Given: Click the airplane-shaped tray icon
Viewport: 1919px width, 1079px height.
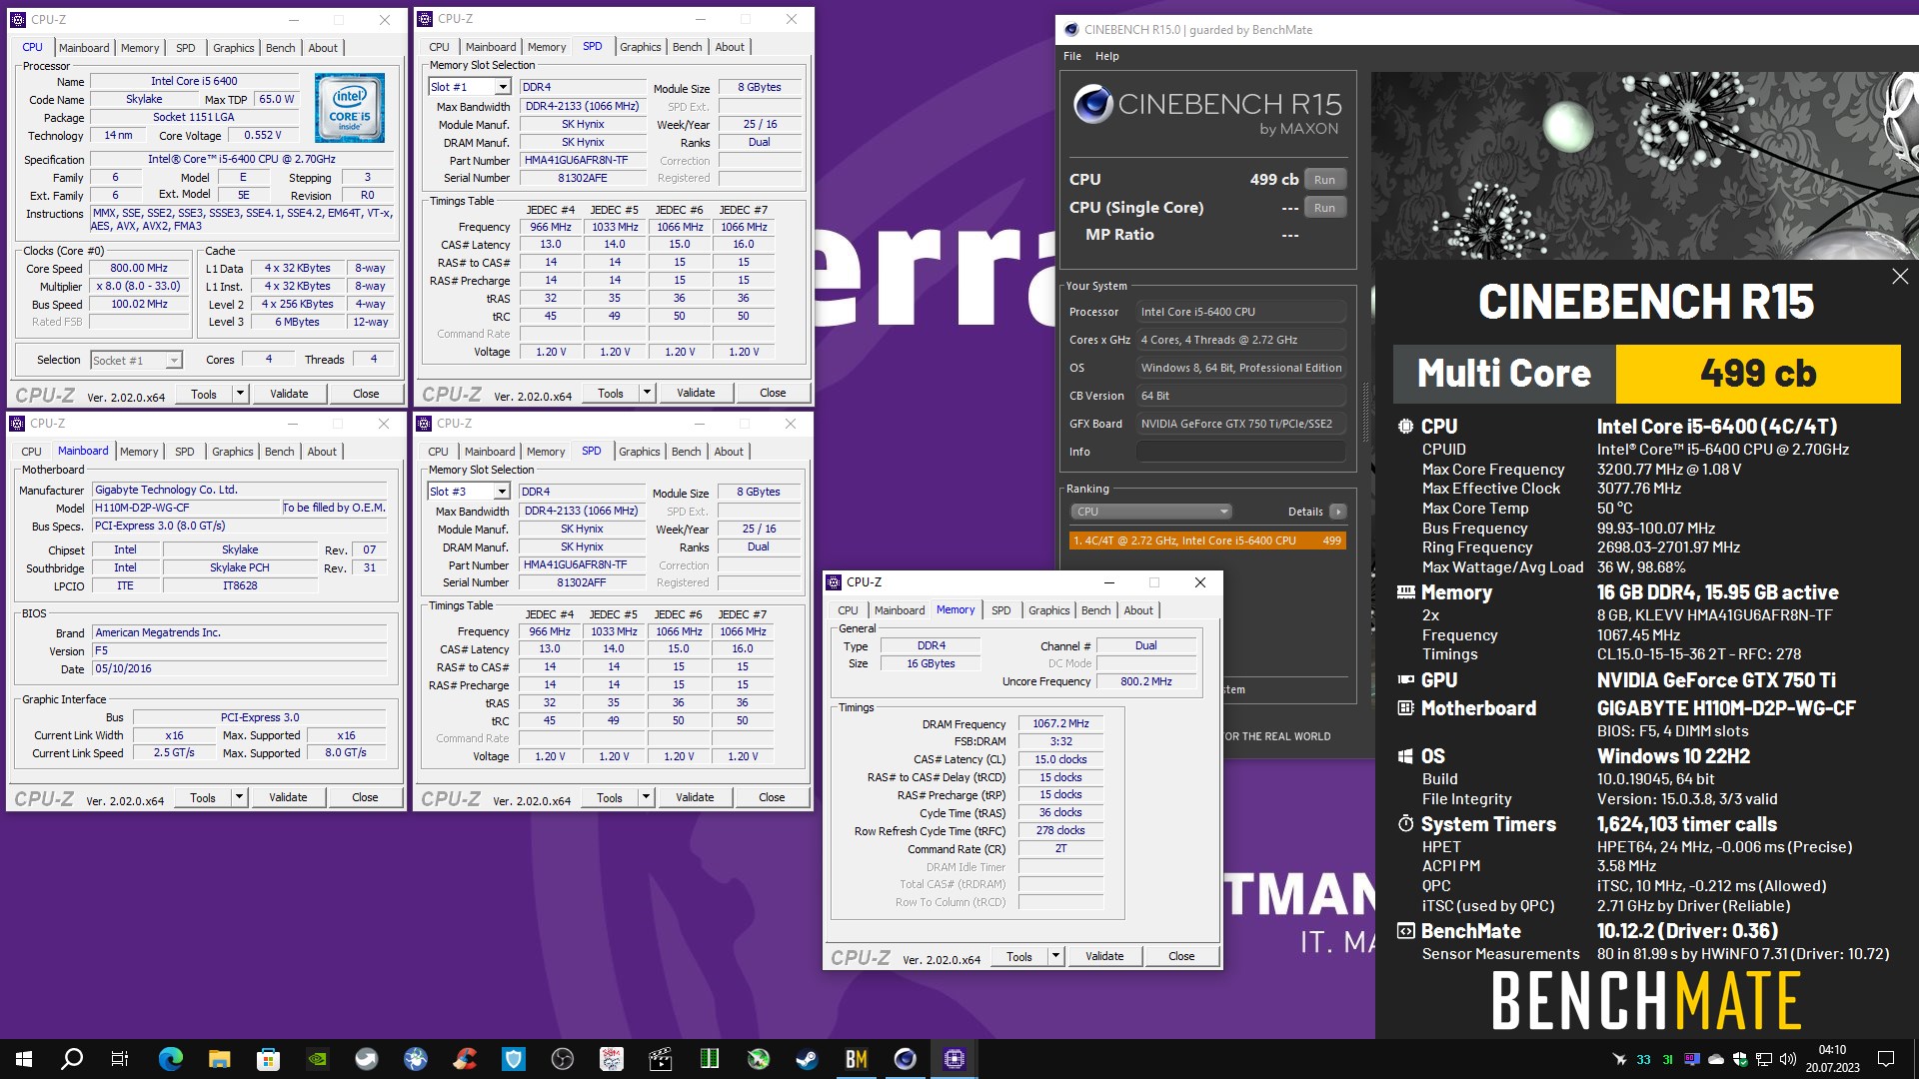Looking at the screenshot, I should click(1619, 1059).
